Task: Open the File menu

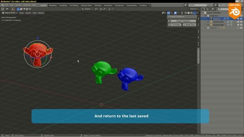Action: [x=6, y=5]
